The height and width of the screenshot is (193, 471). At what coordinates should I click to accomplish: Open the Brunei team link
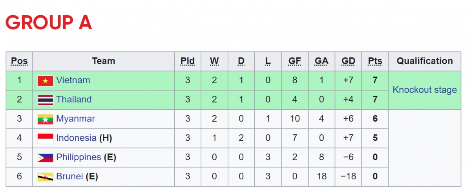69,176
